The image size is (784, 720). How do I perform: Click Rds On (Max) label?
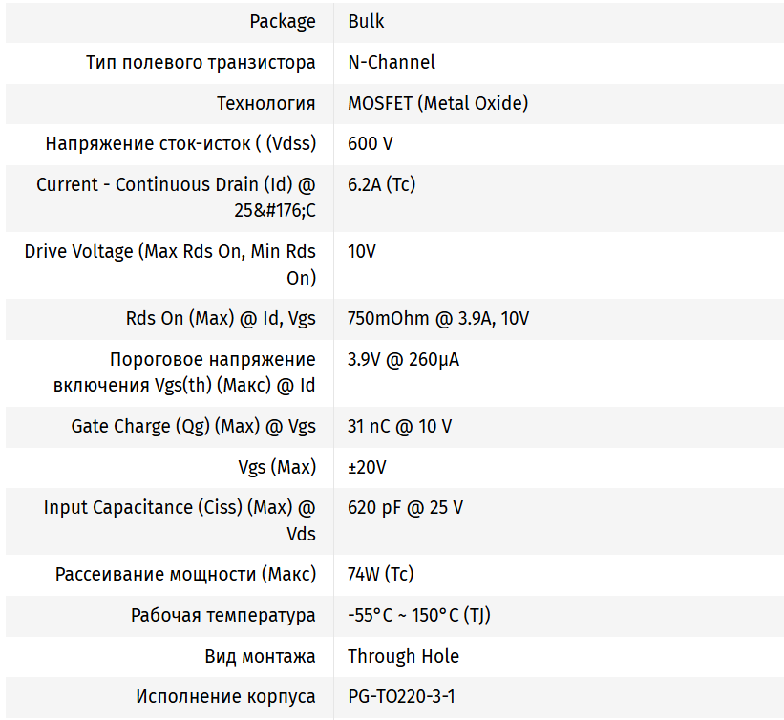coord(221,319)
